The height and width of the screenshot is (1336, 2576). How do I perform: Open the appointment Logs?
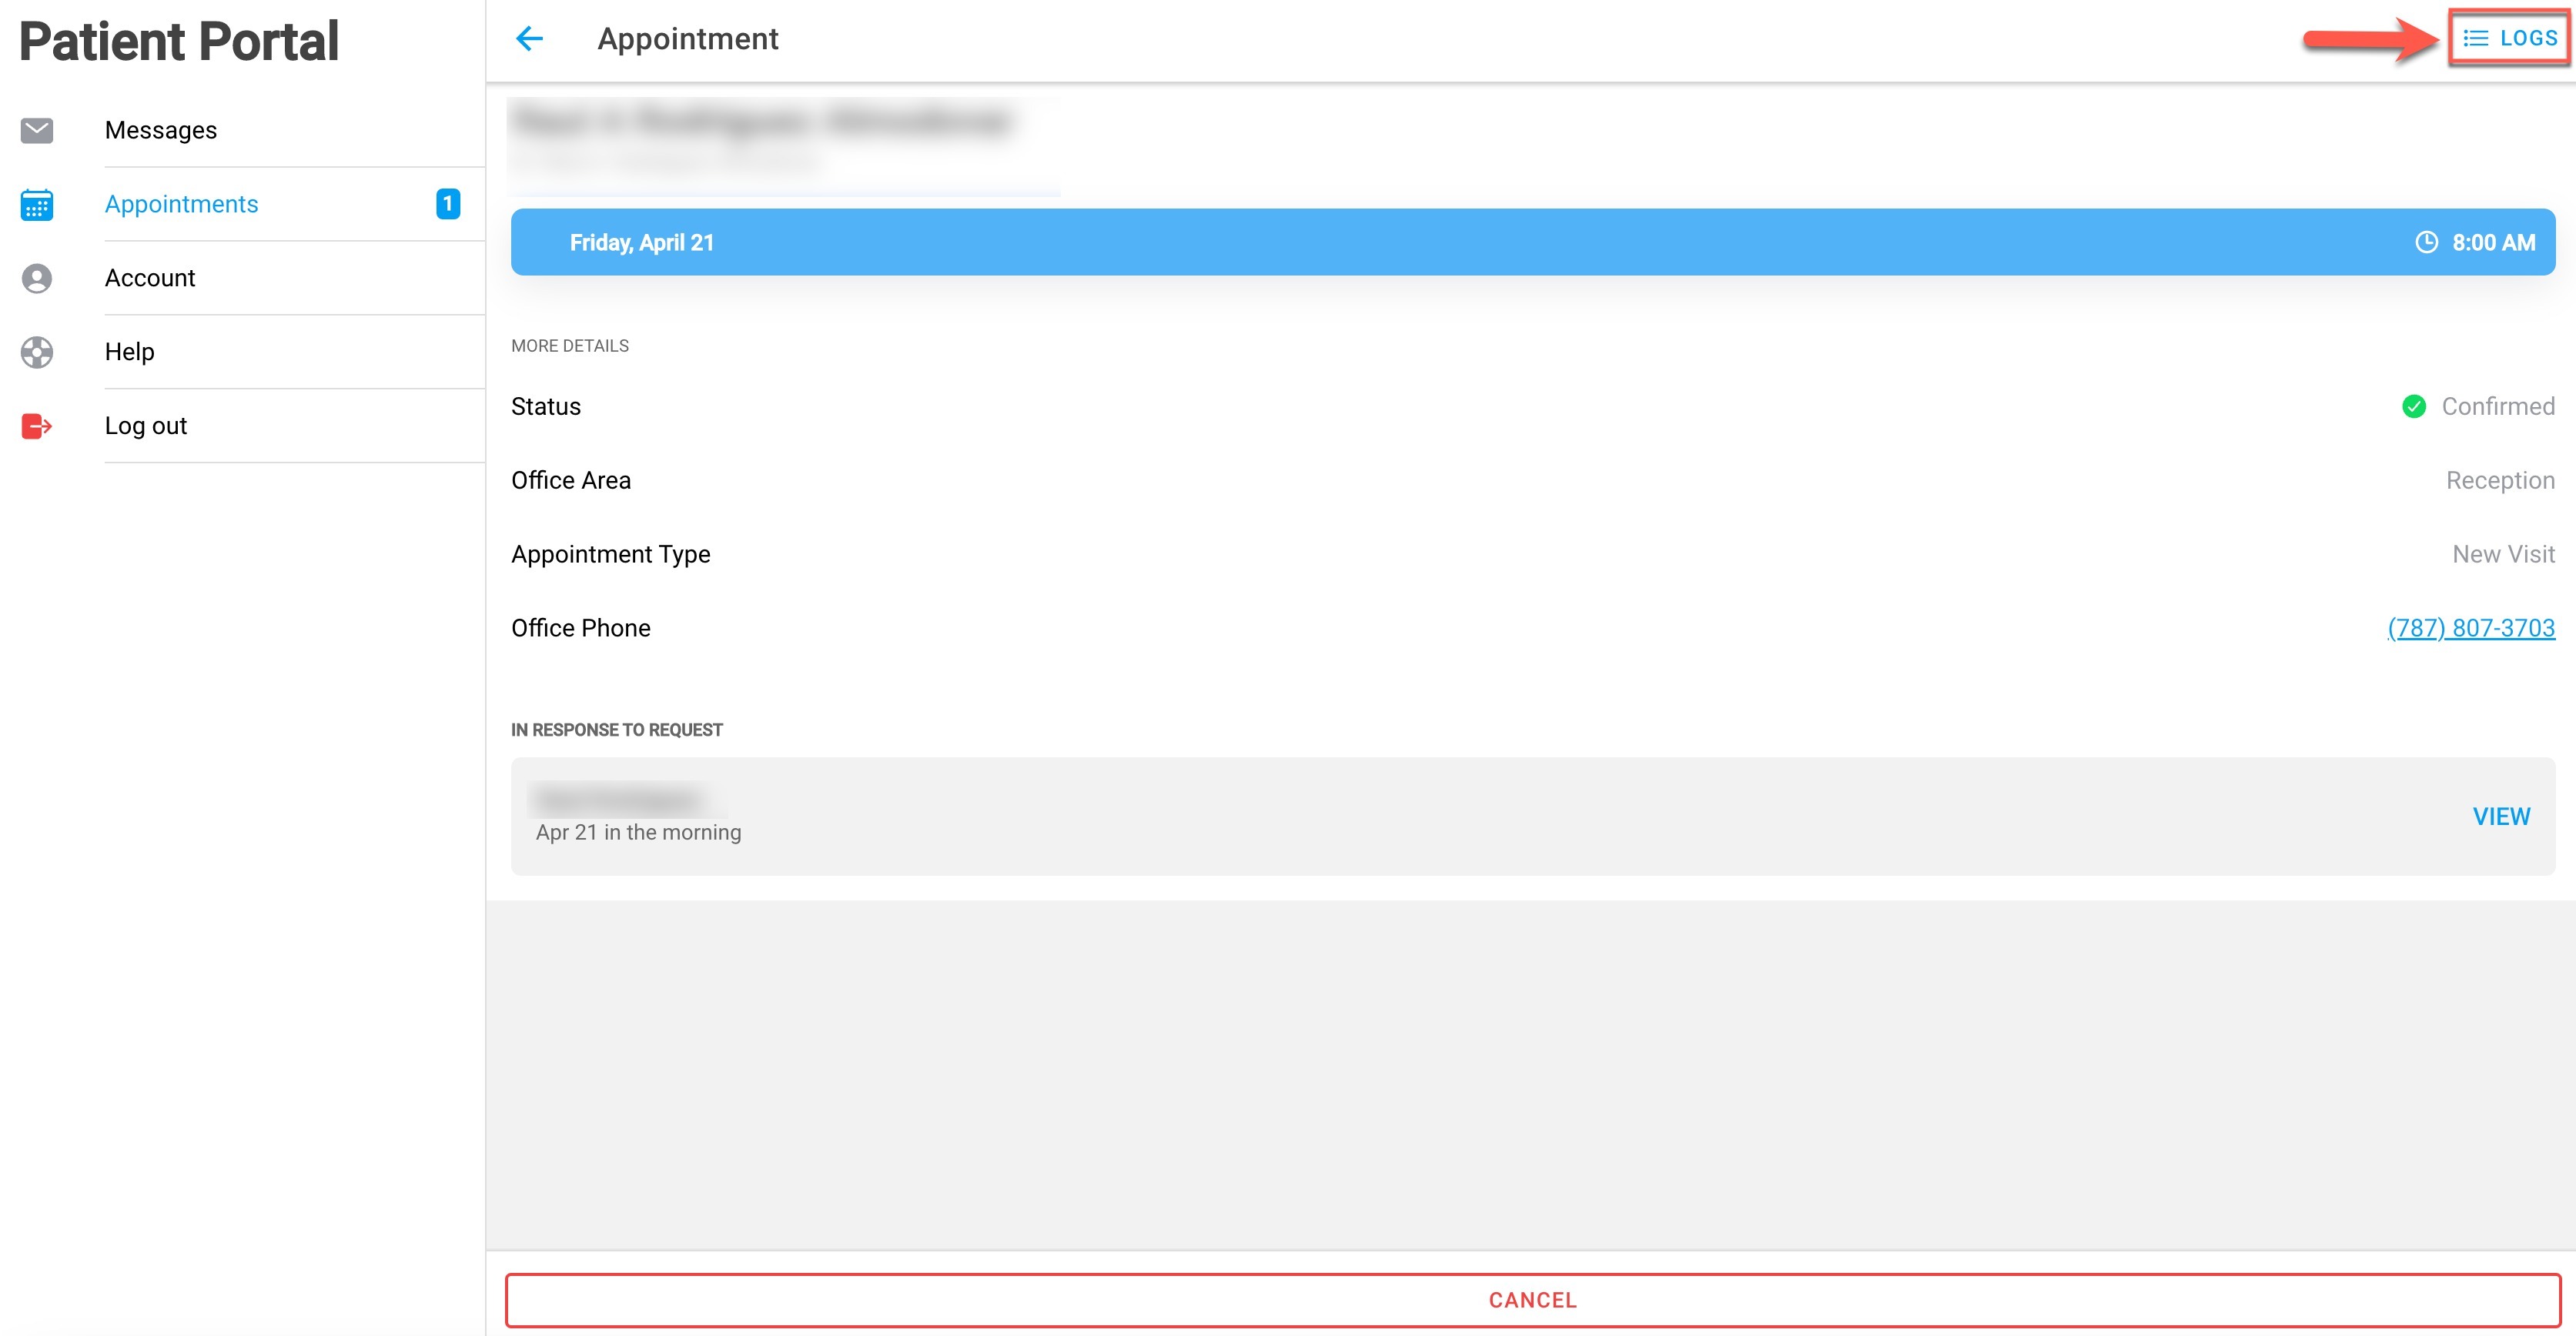pyautogui.click(x=2509, y=38)
